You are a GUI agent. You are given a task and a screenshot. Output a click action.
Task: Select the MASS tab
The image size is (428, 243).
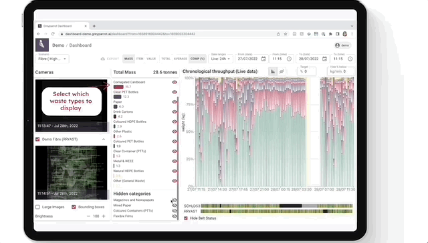pyautogui.click(x=128, y=59)
